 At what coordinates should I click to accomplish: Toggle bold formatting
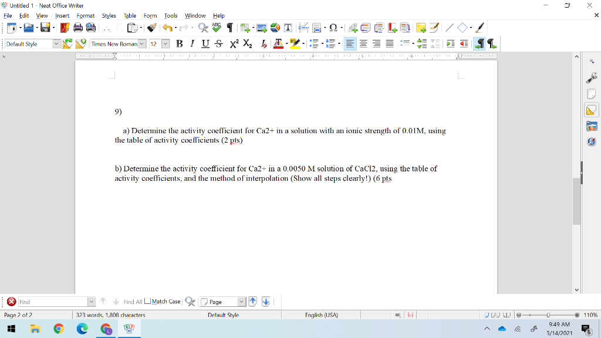[179, 43]
